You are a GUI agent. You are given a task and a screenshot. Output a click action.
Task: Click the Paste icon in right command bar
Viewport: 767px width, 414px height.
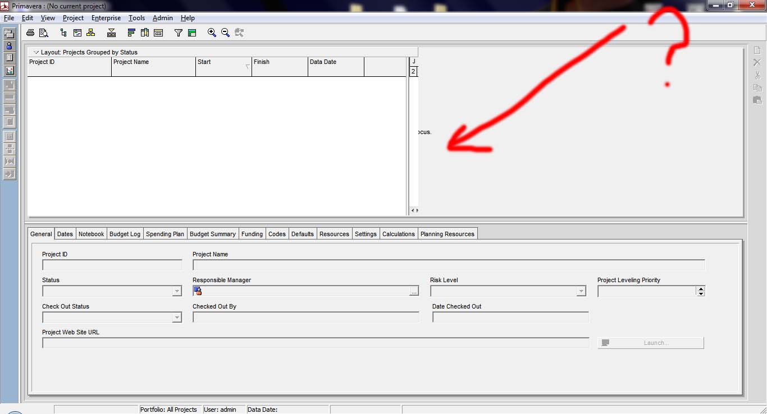click(x=757, y=100)
